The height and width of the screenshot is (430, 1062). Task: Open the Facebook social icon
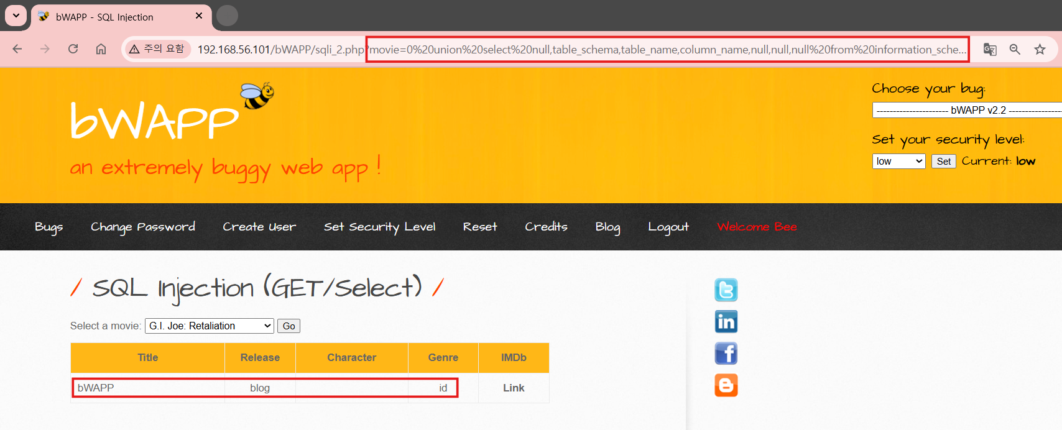pyautogui.click(x=726, y=354)
